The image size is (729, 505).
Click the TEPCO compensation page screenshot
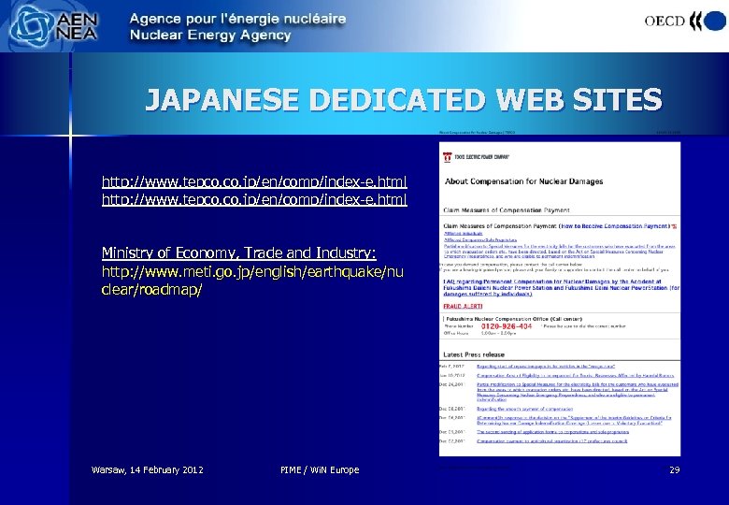pyautogui.click(x=560, y=299)
